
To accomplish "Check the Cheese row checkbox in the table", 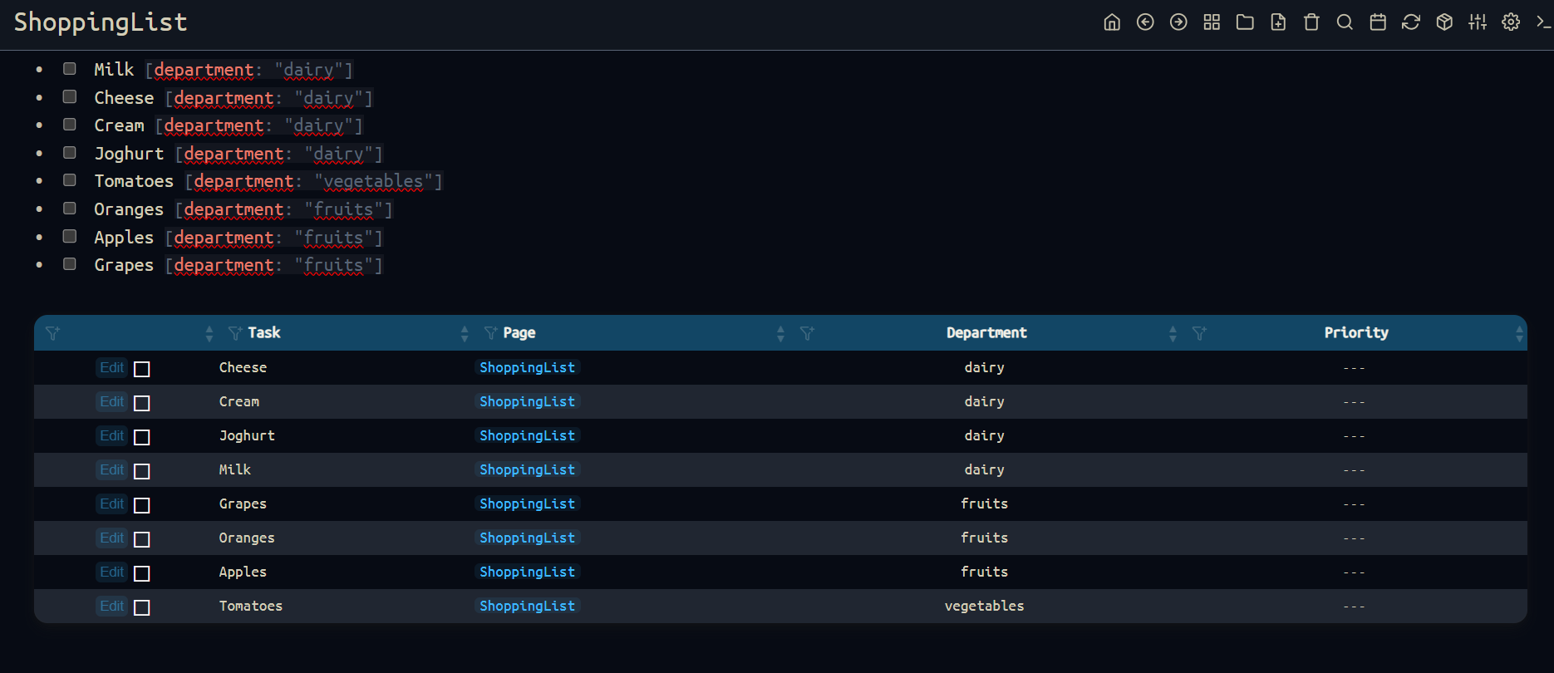I will (142, 369).
